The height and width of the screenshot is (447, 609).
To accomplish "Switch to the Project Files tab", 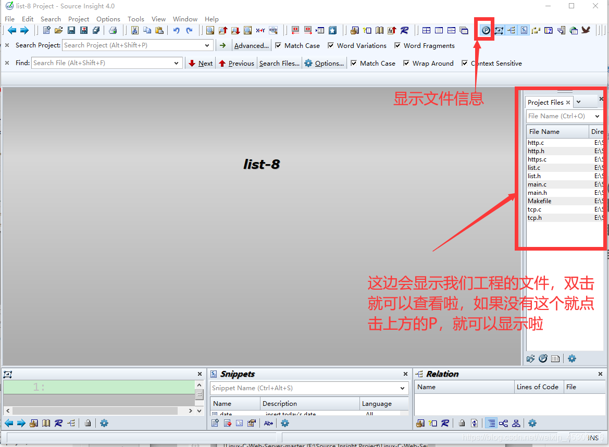I will pos(545,102).
